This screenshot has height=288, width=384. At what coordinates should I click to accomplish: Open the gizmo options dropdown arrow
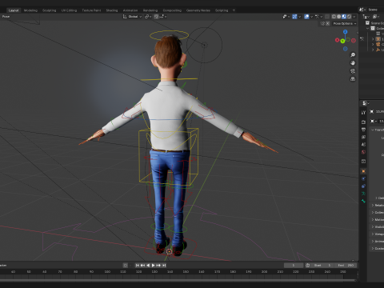click(x=300, y=17)
